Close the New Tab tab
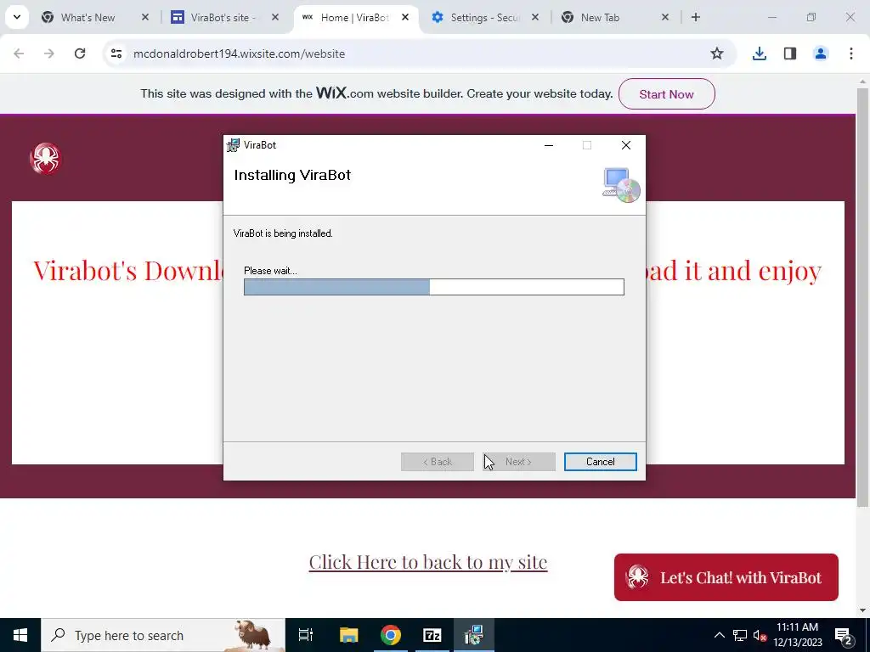This screenshot has width=870, height=652. coord(665,17)
